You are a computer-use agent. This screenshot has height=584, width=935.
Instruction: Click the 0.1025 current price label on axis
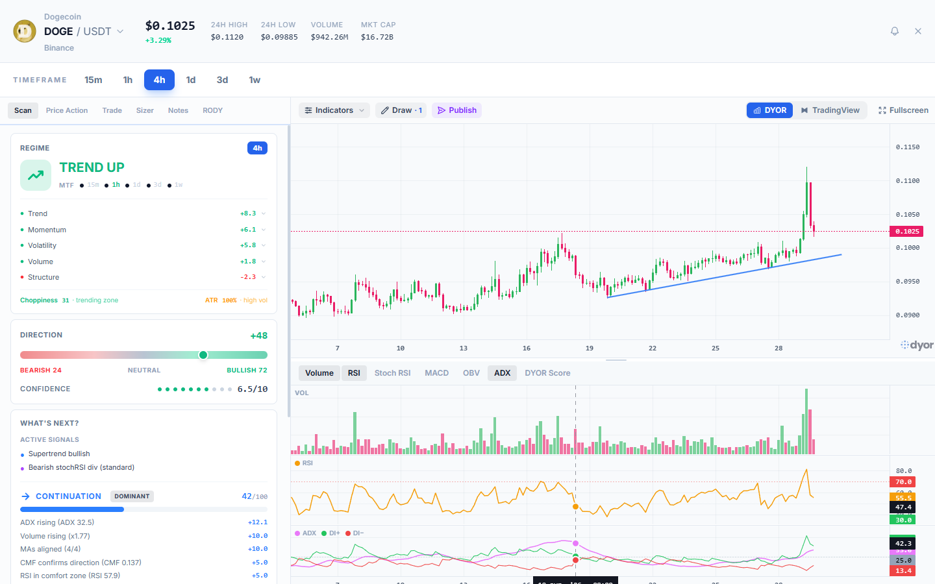click(x=906, y=232)
